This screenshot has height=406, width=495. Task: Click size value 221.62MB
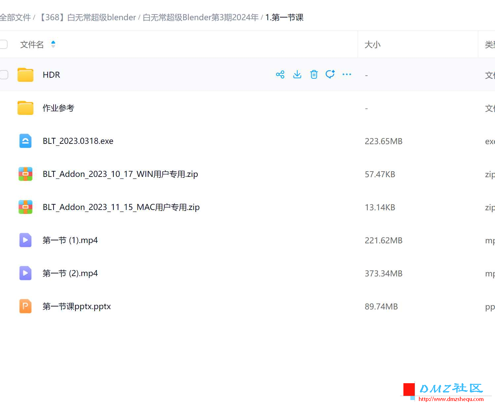click(384, 240)
